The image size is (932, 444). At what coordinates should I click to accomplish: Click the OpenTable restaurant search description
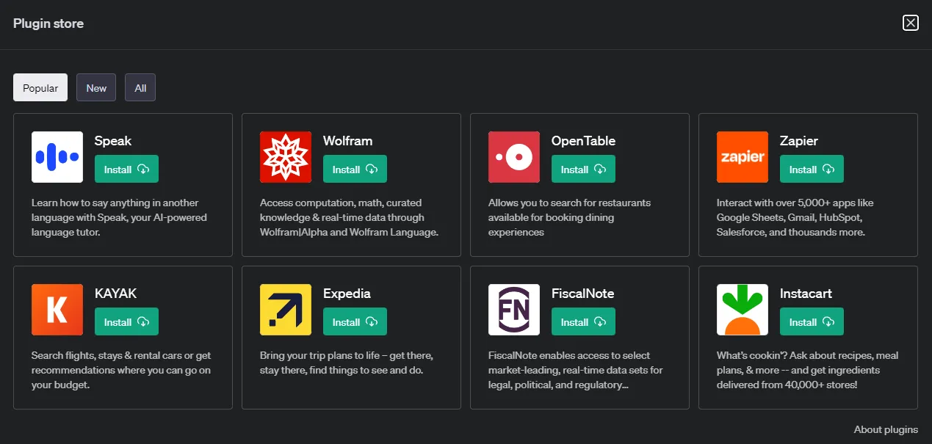click(x=569, y=217)
